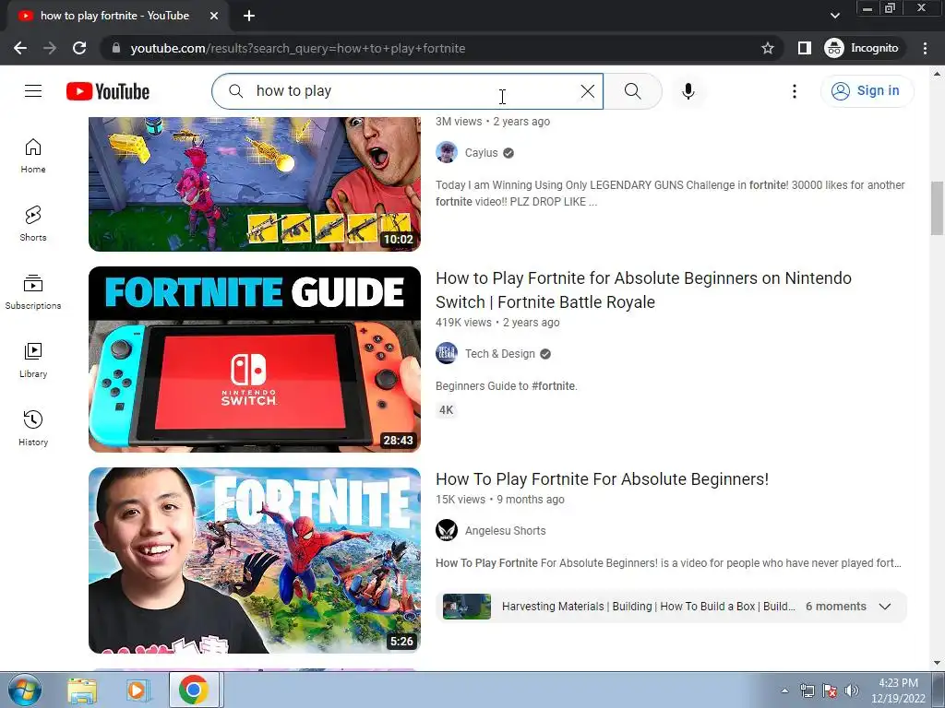
Task: Expand the 6 moments chevron
Action: point(885,607)
